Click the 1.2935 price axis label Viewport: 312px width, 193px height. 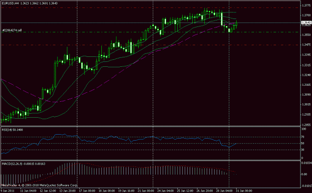coord(306,115)
